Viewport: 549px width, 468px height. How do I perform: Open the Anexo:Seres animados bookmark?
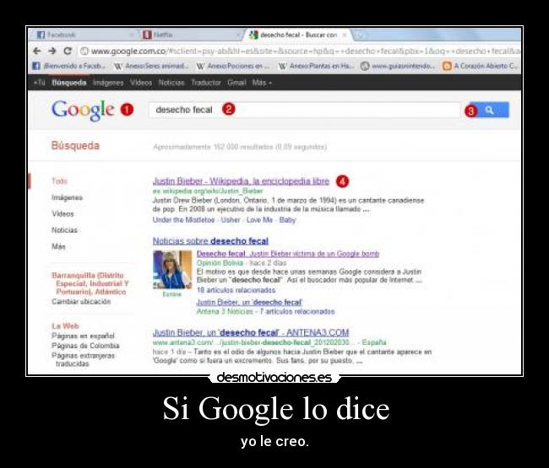151,66
